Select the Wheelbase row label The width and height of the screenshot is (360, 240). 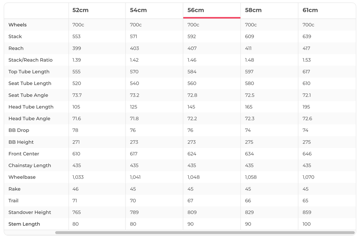pos(22,177)
